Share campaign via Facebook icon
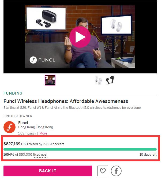The width and height of the screenshot is (162, 183). tap(116, 171)
